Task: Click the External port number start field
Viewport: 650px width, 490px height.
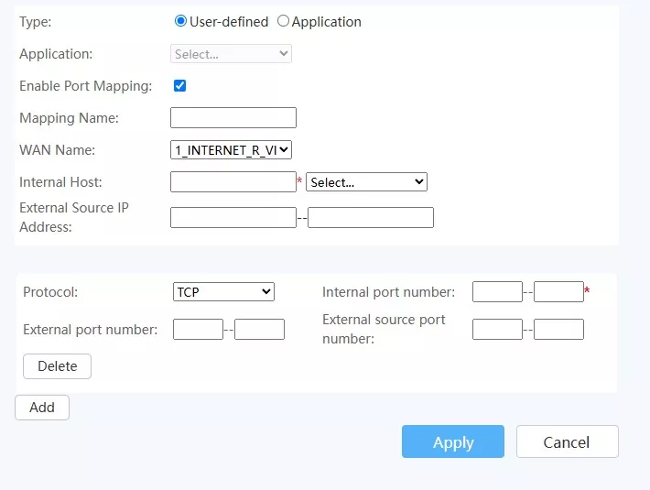Action: pos(198,329)
